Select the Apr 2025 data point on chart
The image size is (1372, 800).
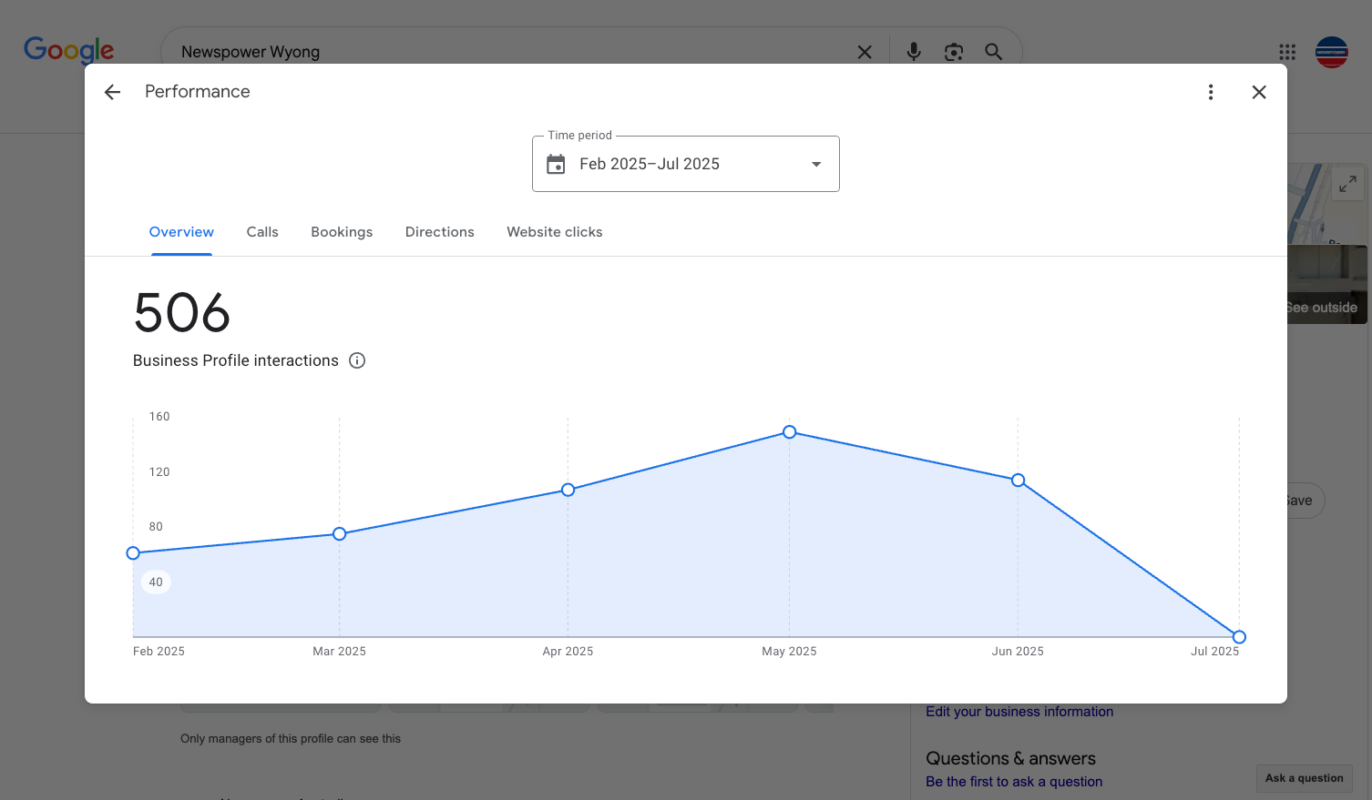point(568,490)
